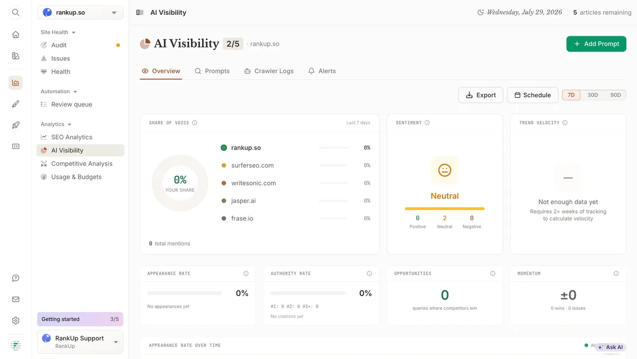Open the mail icon in left rail
The image size is (637, 359).
click(15, 299)
